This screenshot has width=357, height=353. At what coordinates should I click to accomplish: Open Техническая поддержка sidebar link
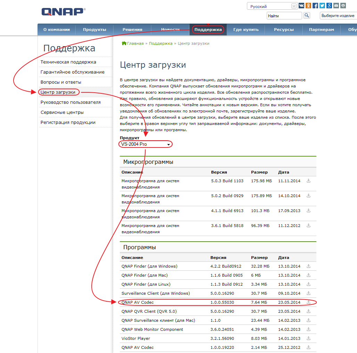pos(68,62)
